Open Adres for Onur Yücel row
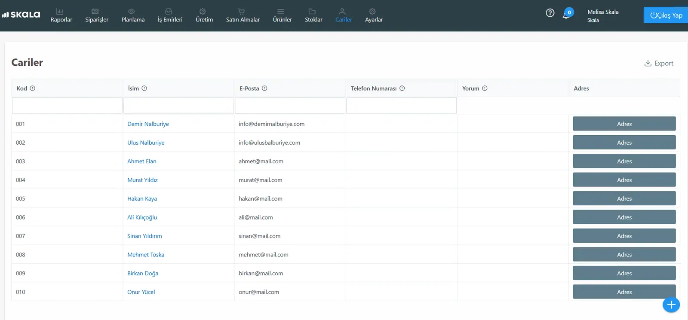 [x=624, y=292]
